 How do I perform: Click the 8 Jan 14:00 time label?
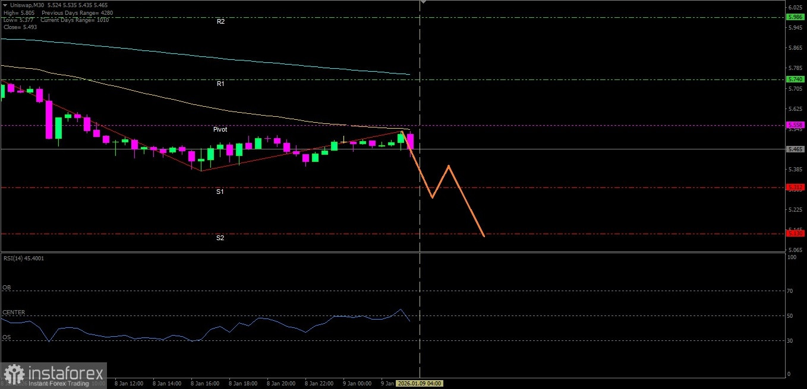[x=167, y=384]
